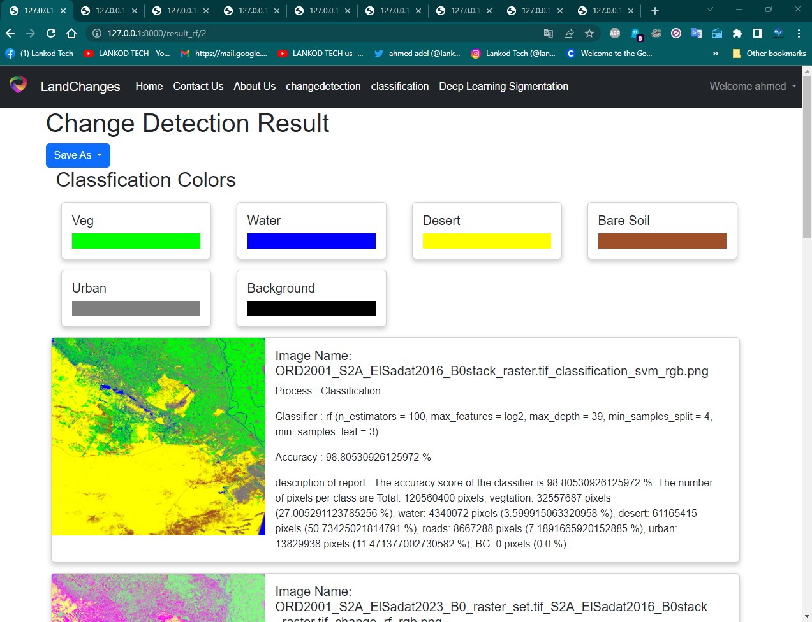Open the purple block-circle extension icon
This screenshot has width=812, height=622.
[676, 33]
